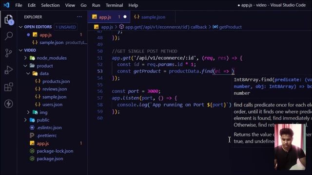Expand the public folder chevron
Viewport: 312px width, 175px height.
click(x=25, y=120)
